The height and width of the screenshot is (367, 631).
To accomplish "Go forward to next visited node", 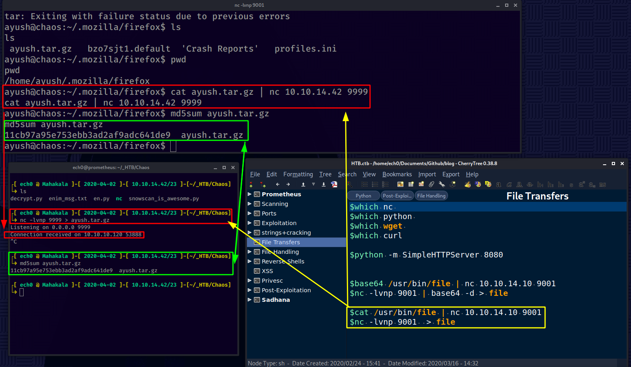I will point(288,184).
